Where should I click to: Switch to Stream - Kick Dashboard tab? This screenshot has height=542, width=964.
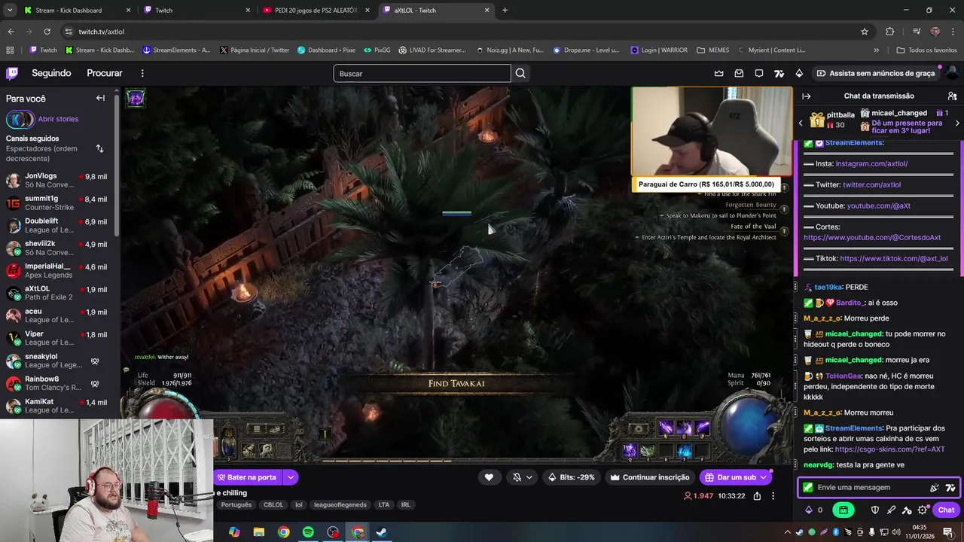[x=76, y=11]
